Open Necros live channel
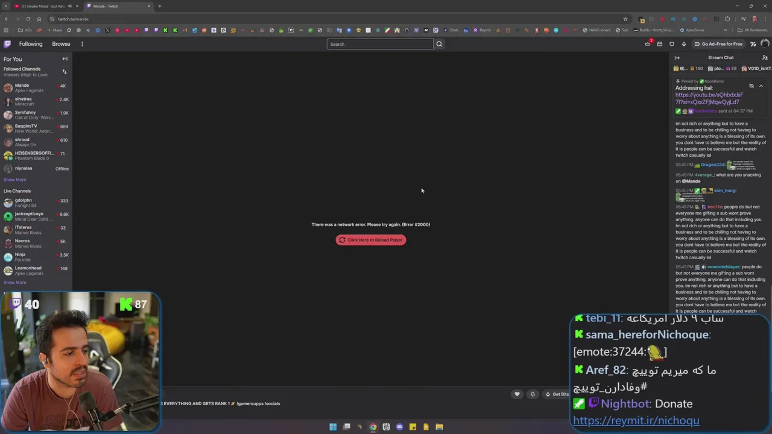This screenshot has height=434, width=772. 36,244
